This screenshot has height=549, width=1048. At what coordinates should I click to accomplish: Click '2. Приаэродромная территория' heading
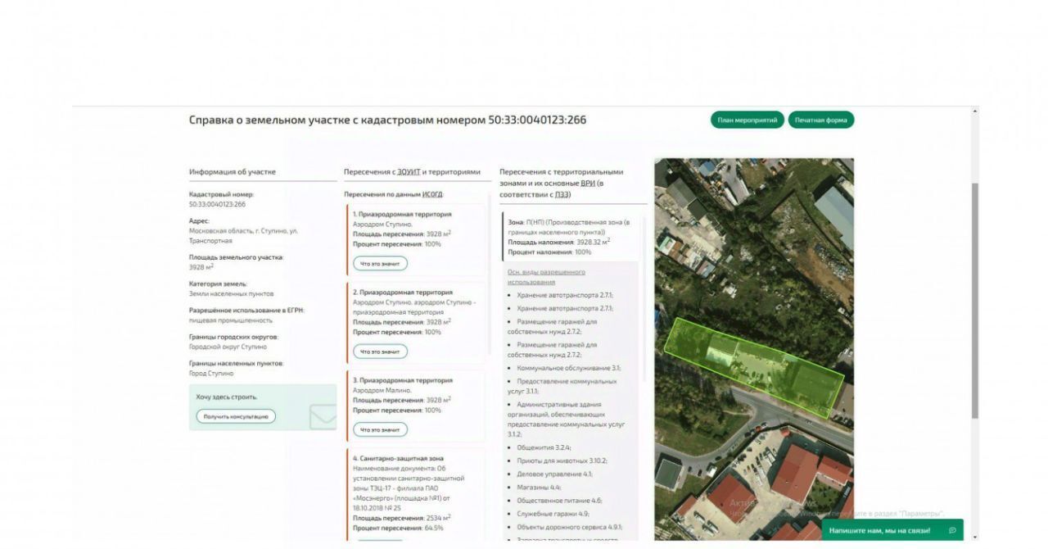point(403,292)
